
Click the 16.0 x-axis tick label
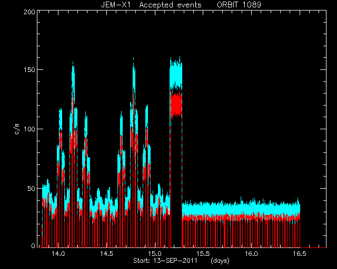252,254
